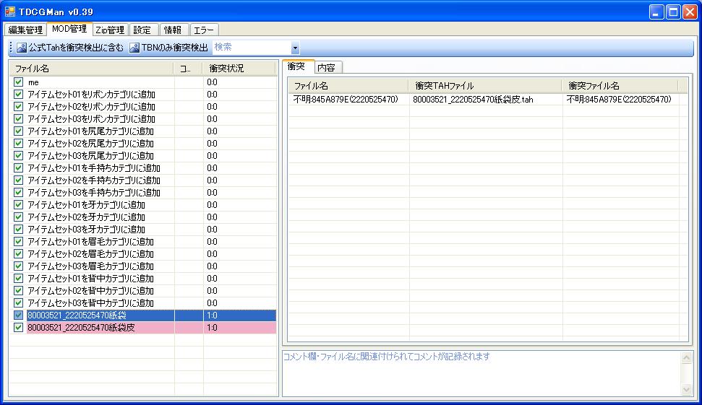702x405 pixels.
Task: Click the 公式Tahを衝突検出に含む toolbar icon
Action: pos(22,48)
